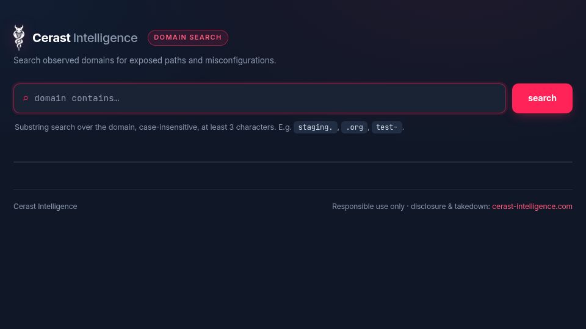
Task: Click the Cerast snake logo icon
Action: pos(19,38)
